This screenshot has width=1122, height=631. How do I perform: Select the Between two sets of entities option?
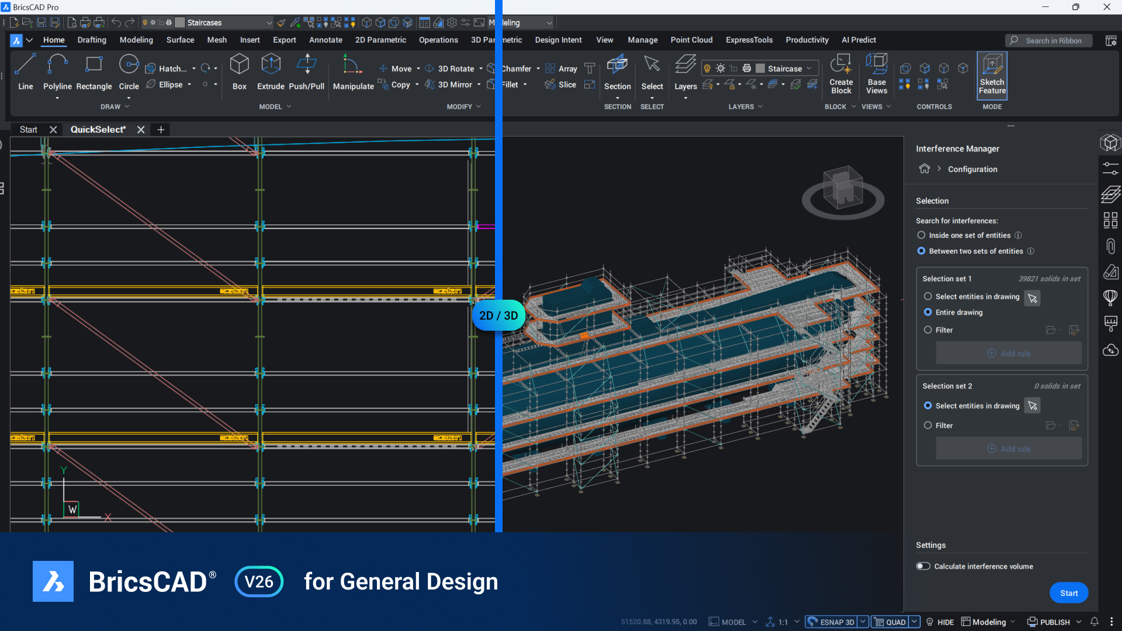pyautogui.click(x=921, y=251)
